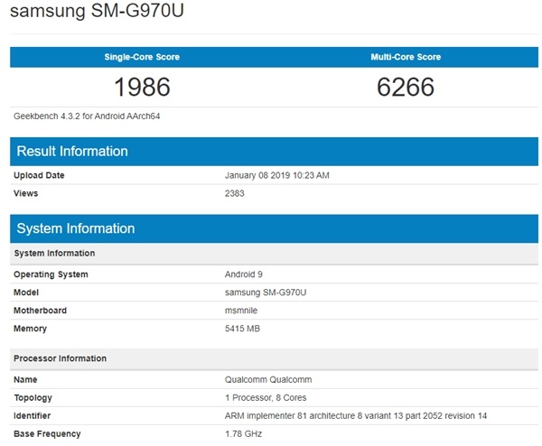Select the Android 9 operating system value
This screenshot has width=542, height=446.
pyautogui.click(x=243, y=274)
